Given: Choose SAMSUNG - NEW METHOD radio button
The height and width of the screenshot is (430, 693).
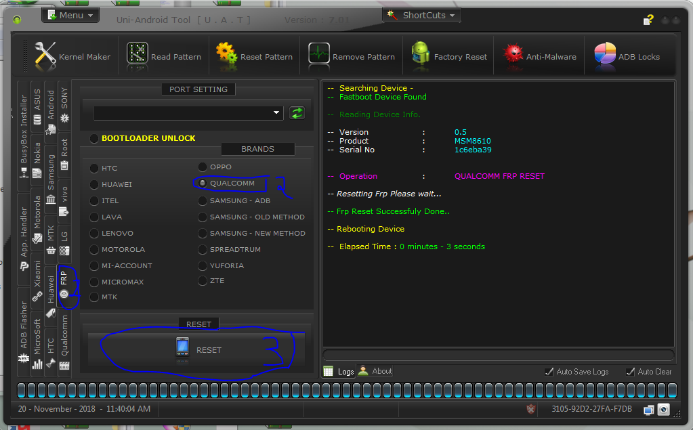Looking at the screenshot, I should (x=203, y=233).
